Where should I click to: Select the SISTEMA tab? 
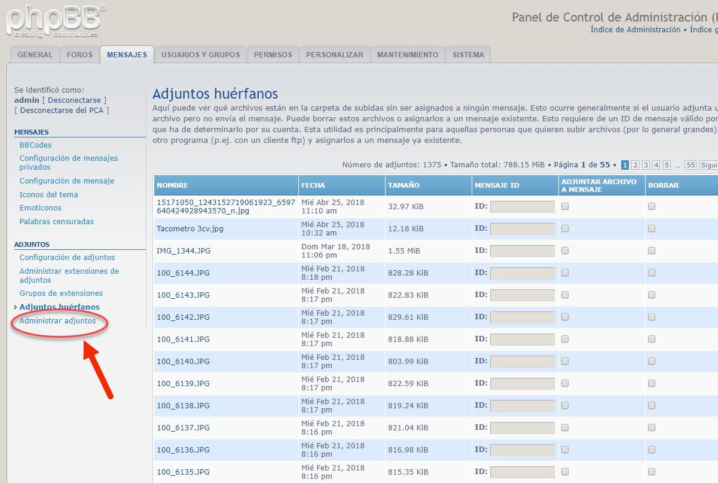point(468,54)
